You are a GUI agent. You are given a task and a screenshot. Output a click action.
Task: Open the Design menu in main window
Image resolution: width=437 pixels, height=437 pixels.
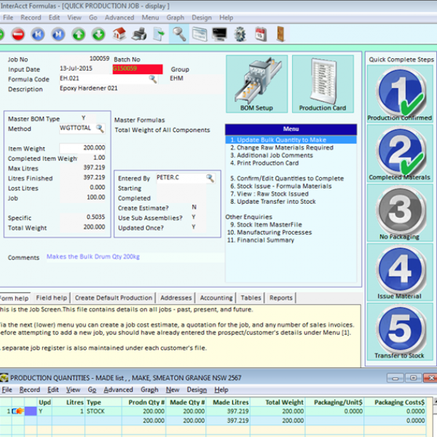202,17
